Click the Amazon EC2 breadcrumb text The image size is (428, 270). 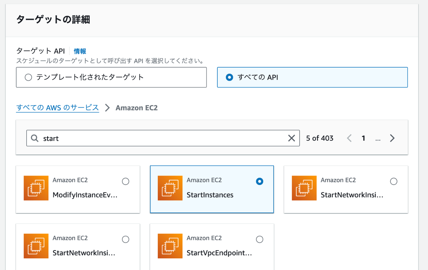137,108
